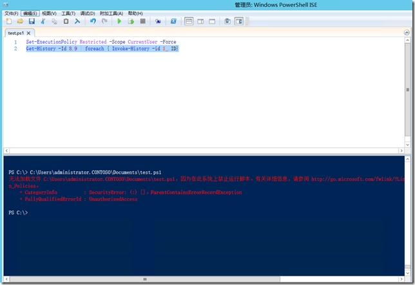Stop script execution with the square icon

(142, 21)
